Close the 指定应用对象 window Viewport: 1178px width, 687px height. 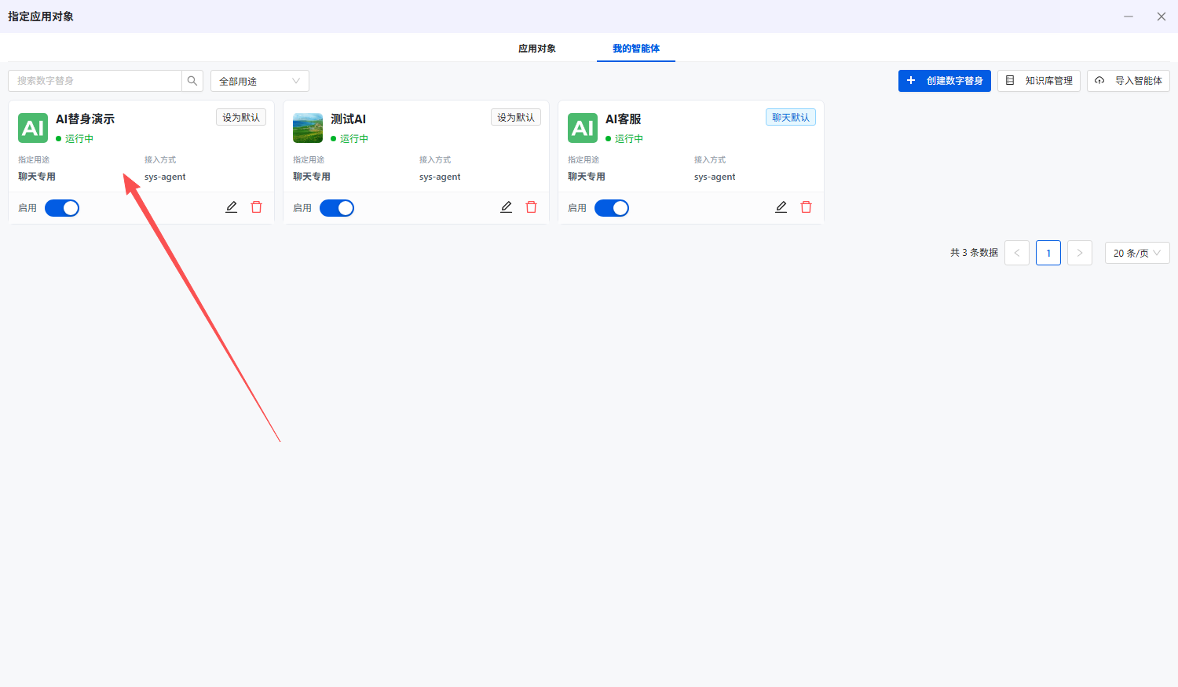coord(1162,16)
